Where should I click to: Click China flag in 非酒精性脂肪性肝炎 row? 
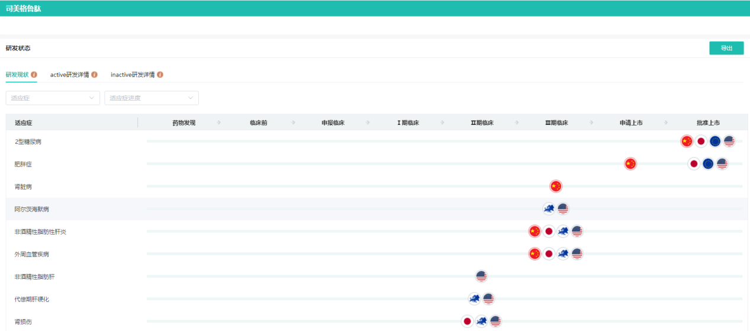[535, 231]
